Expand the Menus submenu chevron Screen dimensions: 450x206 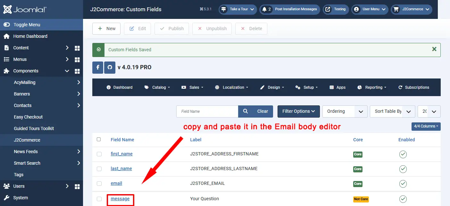click(x=67, y=59)
